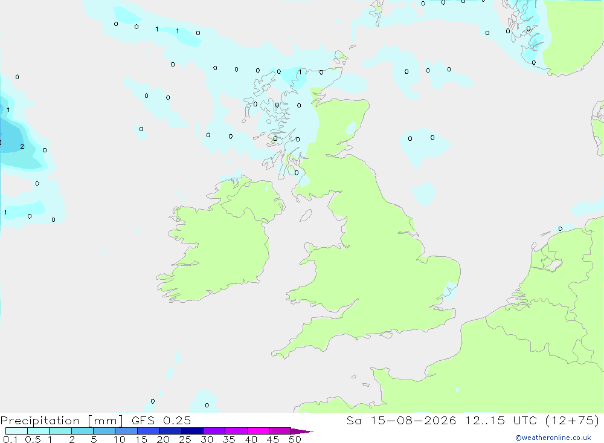Click the '45' legend scale label
604x443 pixels.
tap(273, 439)
